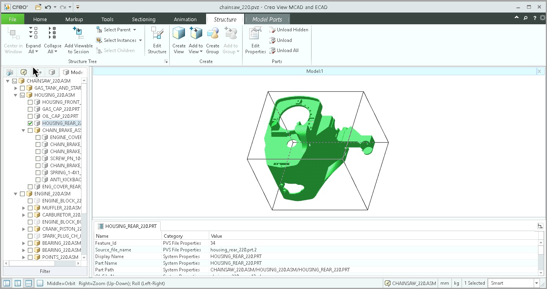The image size is (547, 289).
Task: Click Edit Properties in the Parts group
Action: tap(255, 39)
